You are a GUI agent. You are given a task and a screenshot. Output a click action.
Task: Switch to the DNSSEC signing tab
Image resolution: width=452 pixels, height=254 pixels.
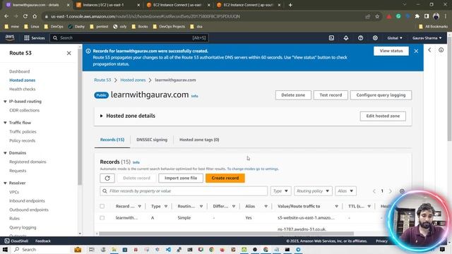tap(152, 140)
